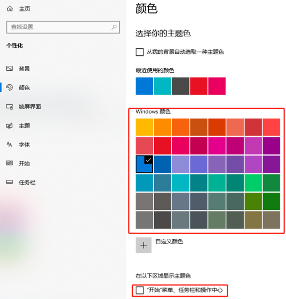This screenshot has width=286, height=299.
Task: Click the 颜色 palette icon in sidebar
Action: click(9, 87)
